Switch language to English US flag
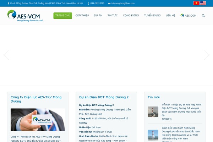213x142 pixels. point(203,3)
